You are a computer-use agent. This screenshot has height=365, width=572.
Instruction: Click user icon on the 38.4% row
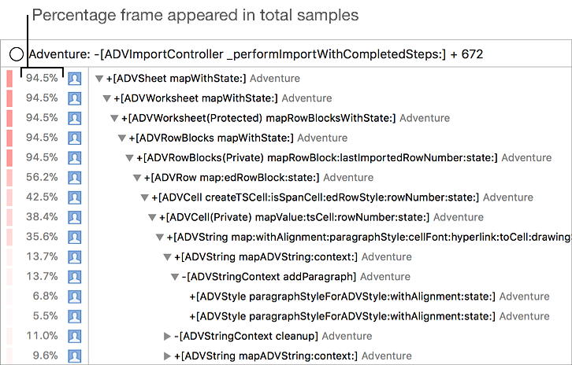coord(75,217)
